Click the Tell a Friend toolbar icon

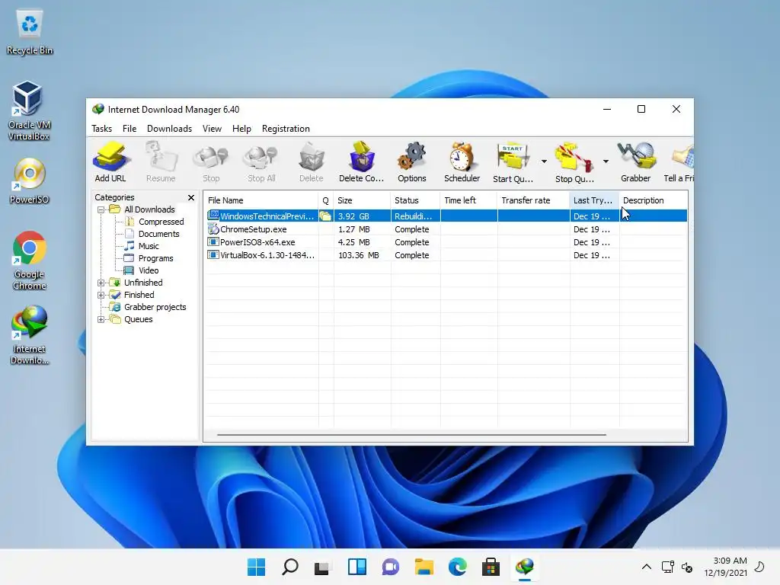pyautogui.click(x=679, y=162)
